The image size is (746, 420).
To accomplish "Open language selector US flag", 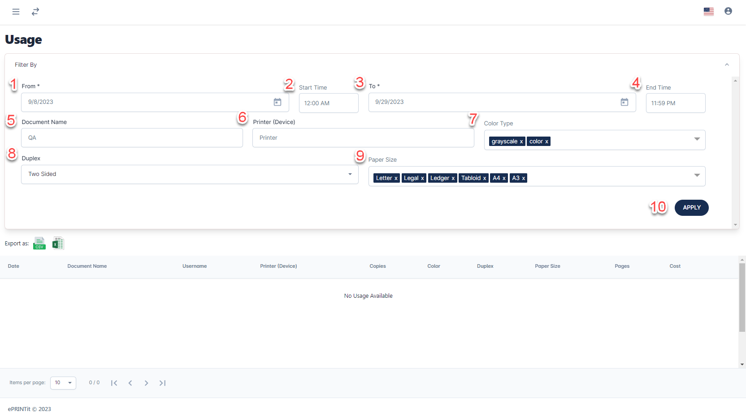I will tap(709, 12).
